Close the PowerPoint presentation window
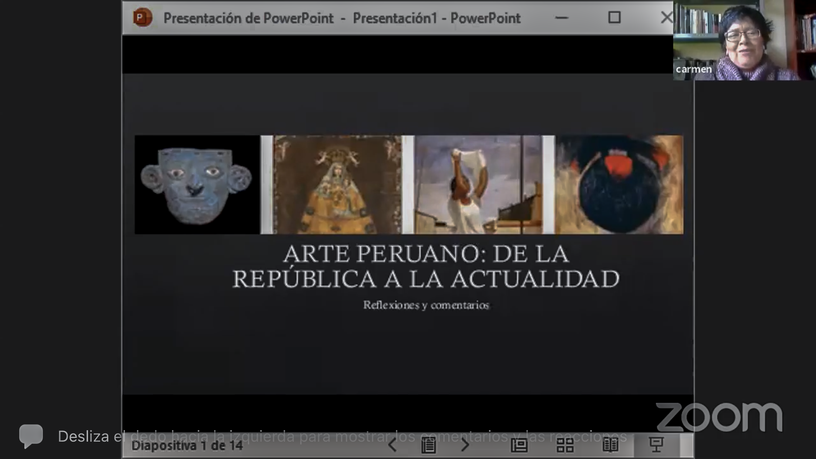 click(x=666, y=17)
